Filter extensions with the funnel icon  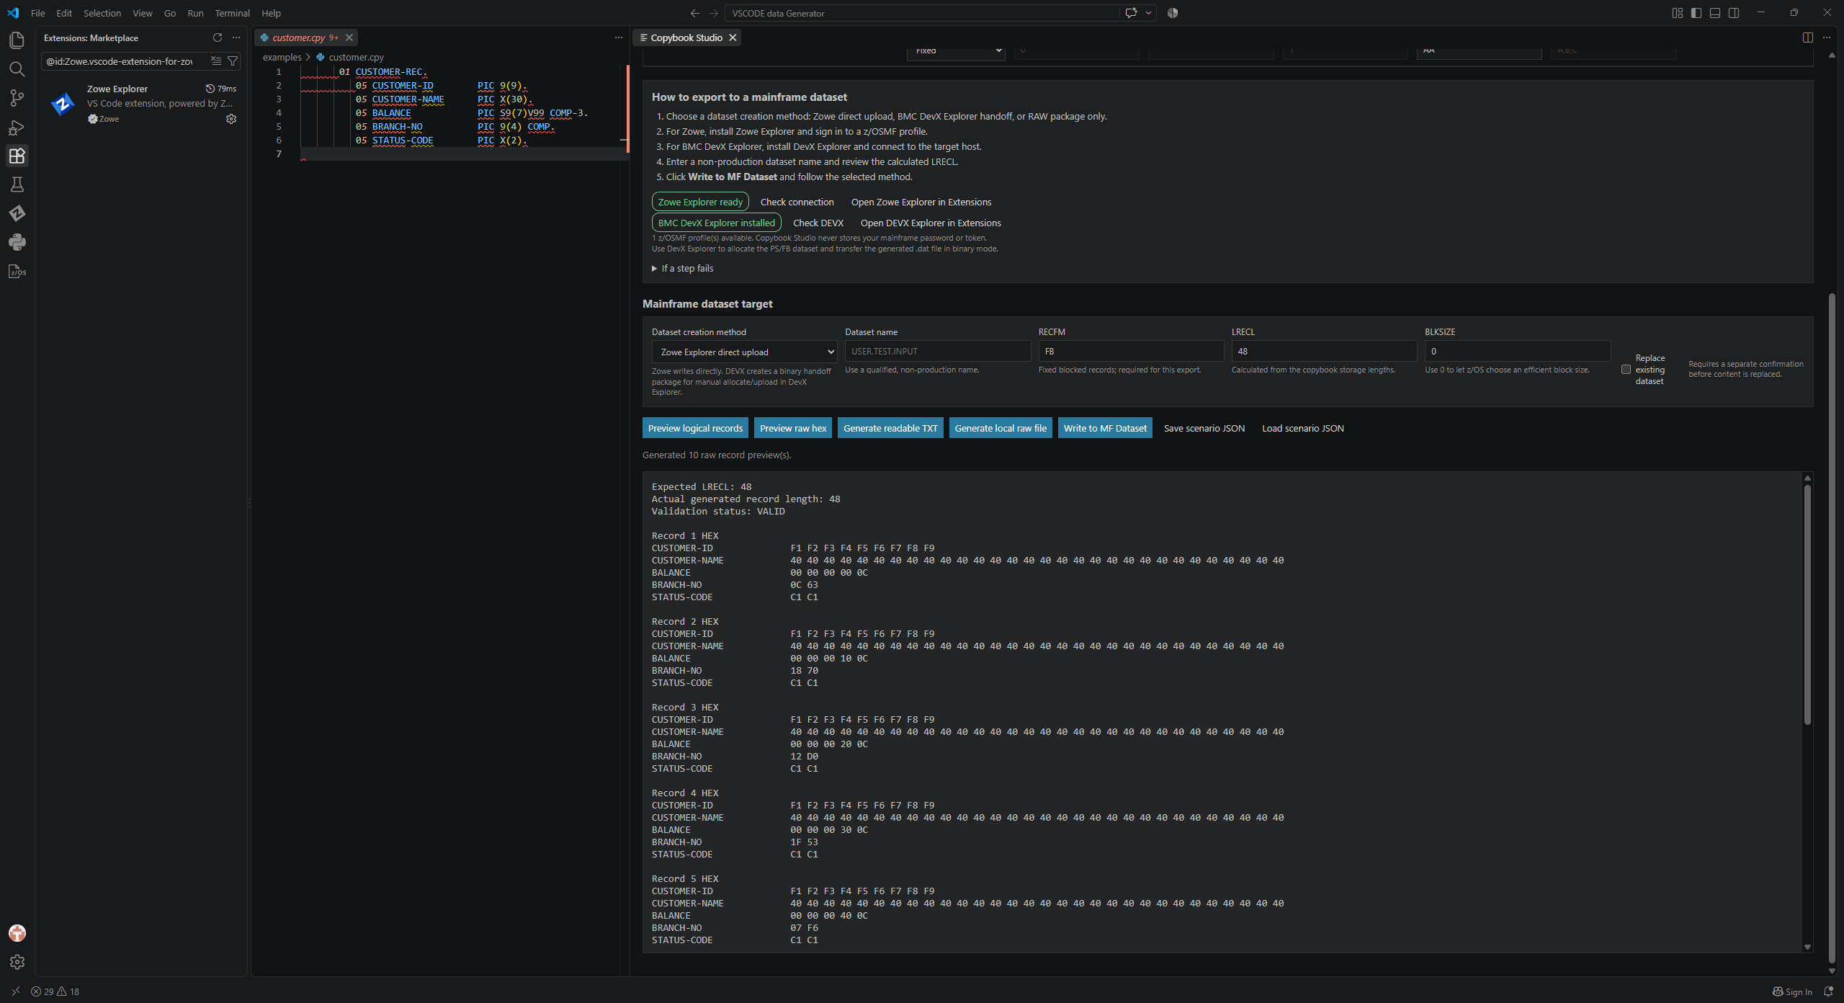tap(232, 61)
